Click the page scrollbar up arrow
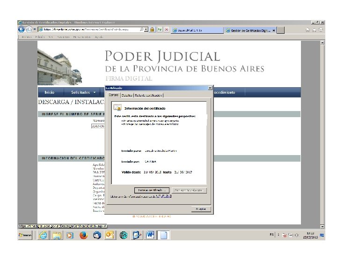Screen dimensions: 337x253 (x=322, y=43)
